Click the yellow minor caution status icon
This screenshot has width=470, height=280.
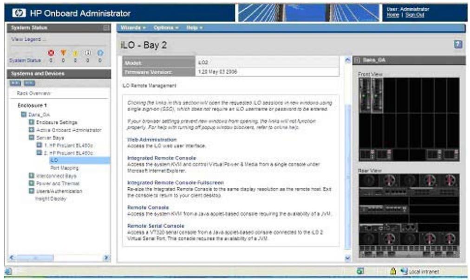(x=76, y=53)
